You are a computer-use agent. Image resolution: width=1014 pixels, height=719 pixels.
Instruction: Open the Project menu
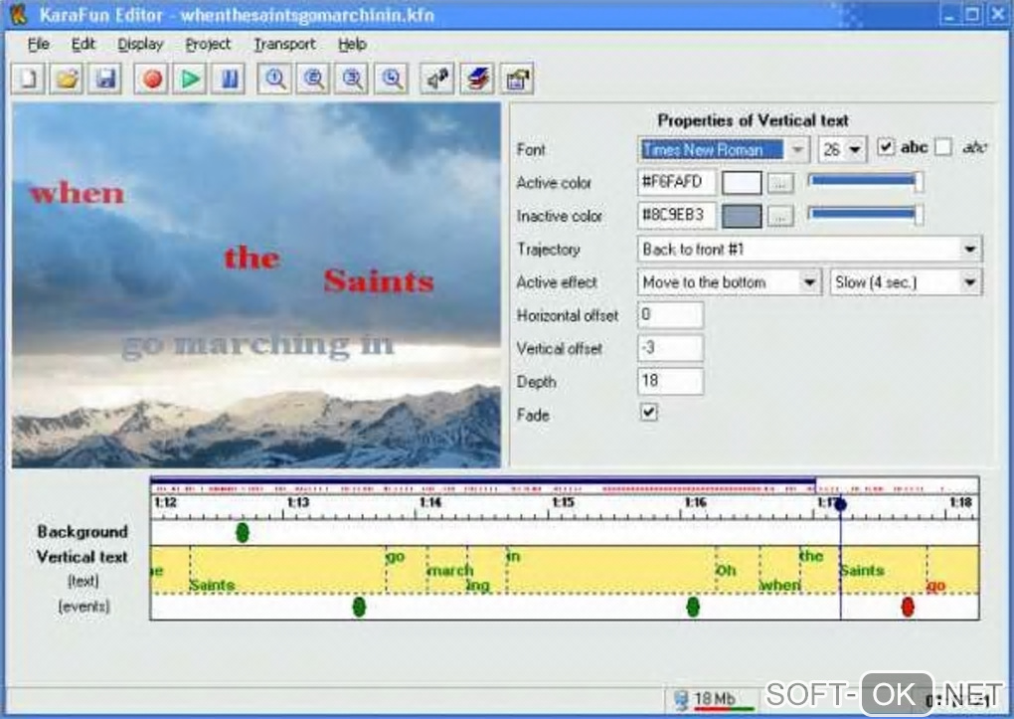tap(208, 44)
